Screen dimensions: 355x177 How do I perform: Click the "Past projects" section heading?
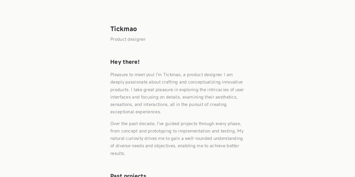128,175
